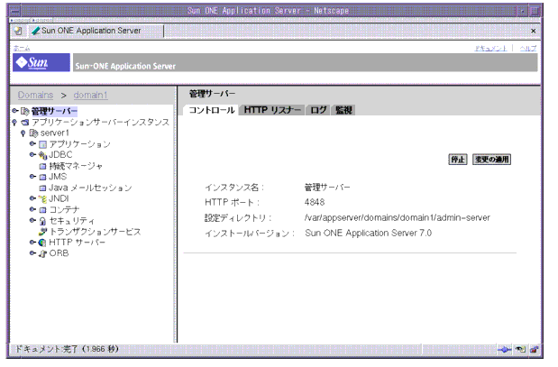Click the Sun logo
Image resolution: width=558 pixels, height=367 pixels.
(x=41, y=62)
